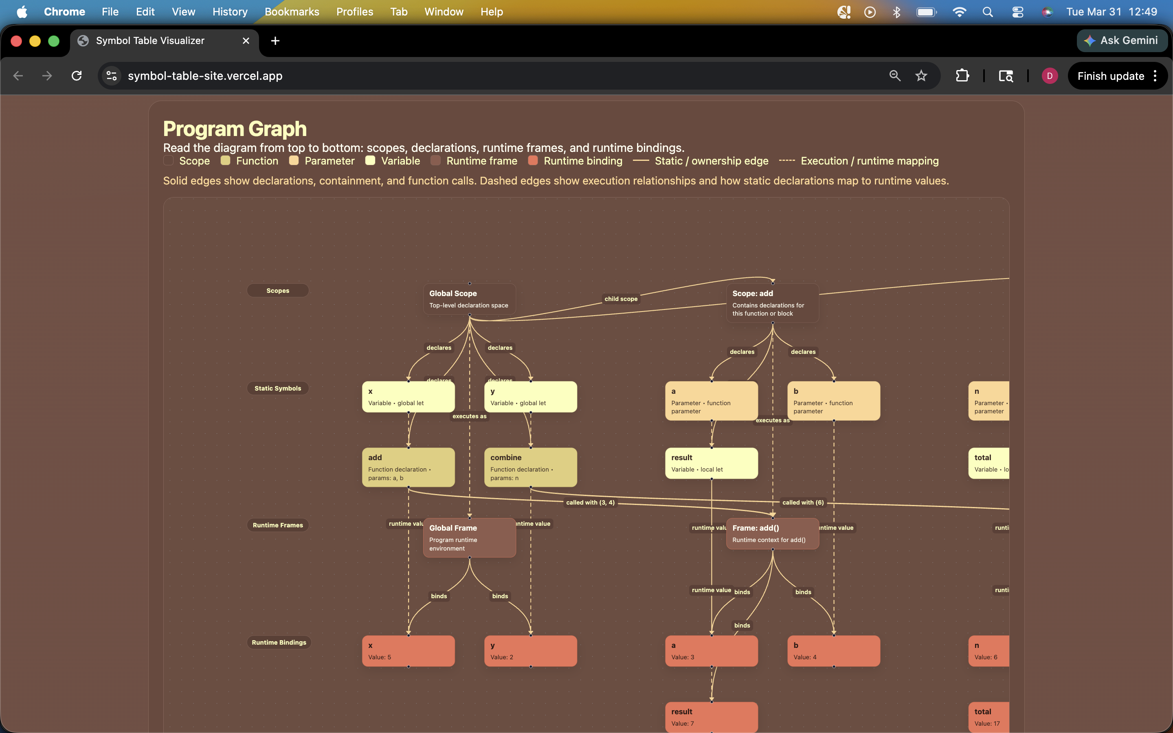The width and height of the screenshot is (1173, 733).
Task: Open Spotlight search in menu bar
Action: (987, 12)
